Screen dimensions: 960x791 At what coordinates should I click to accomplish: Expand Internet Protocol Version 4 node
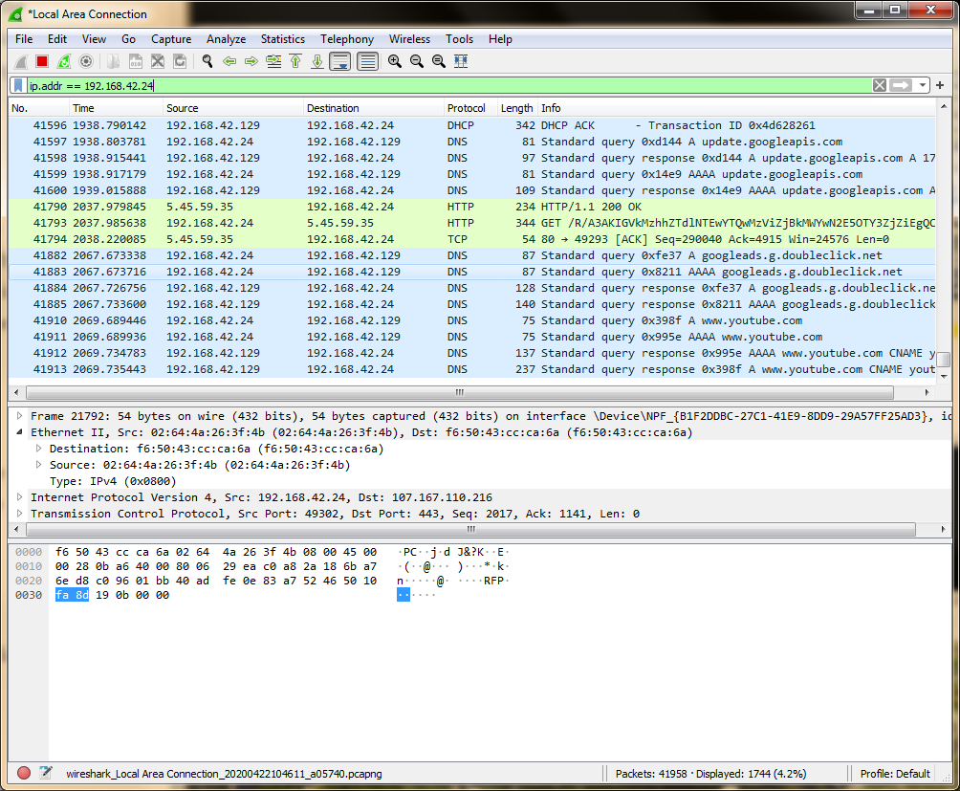click(x=19, y=497)
